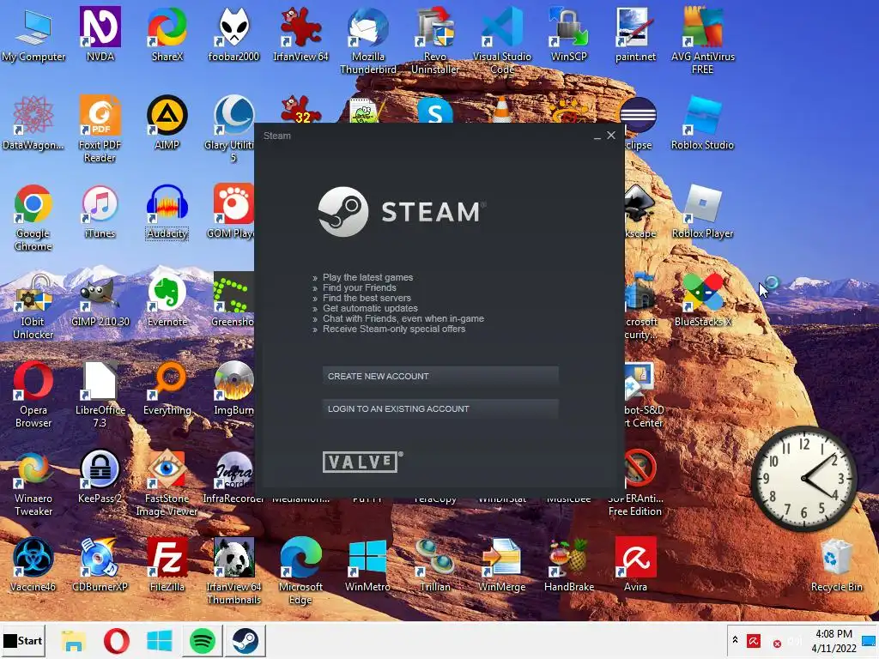Open the Start menu

(x=23, y=640)
